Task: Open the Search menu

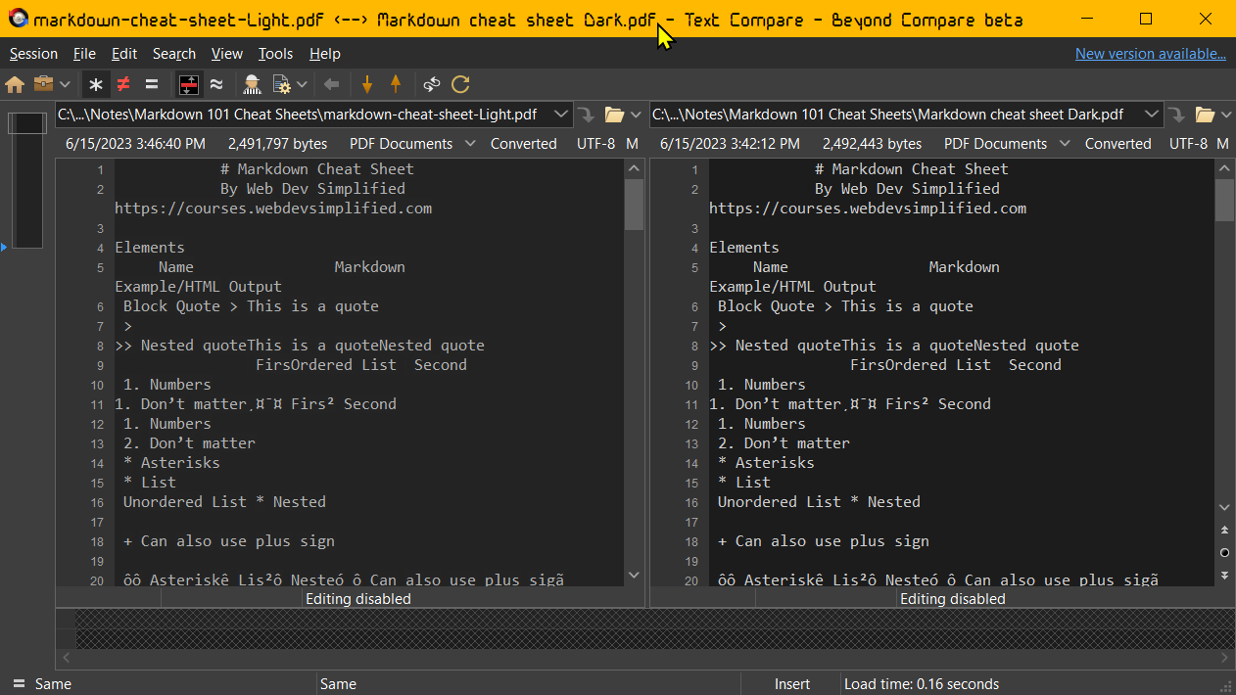Action: pyautogui.click(x=174, y=54)
